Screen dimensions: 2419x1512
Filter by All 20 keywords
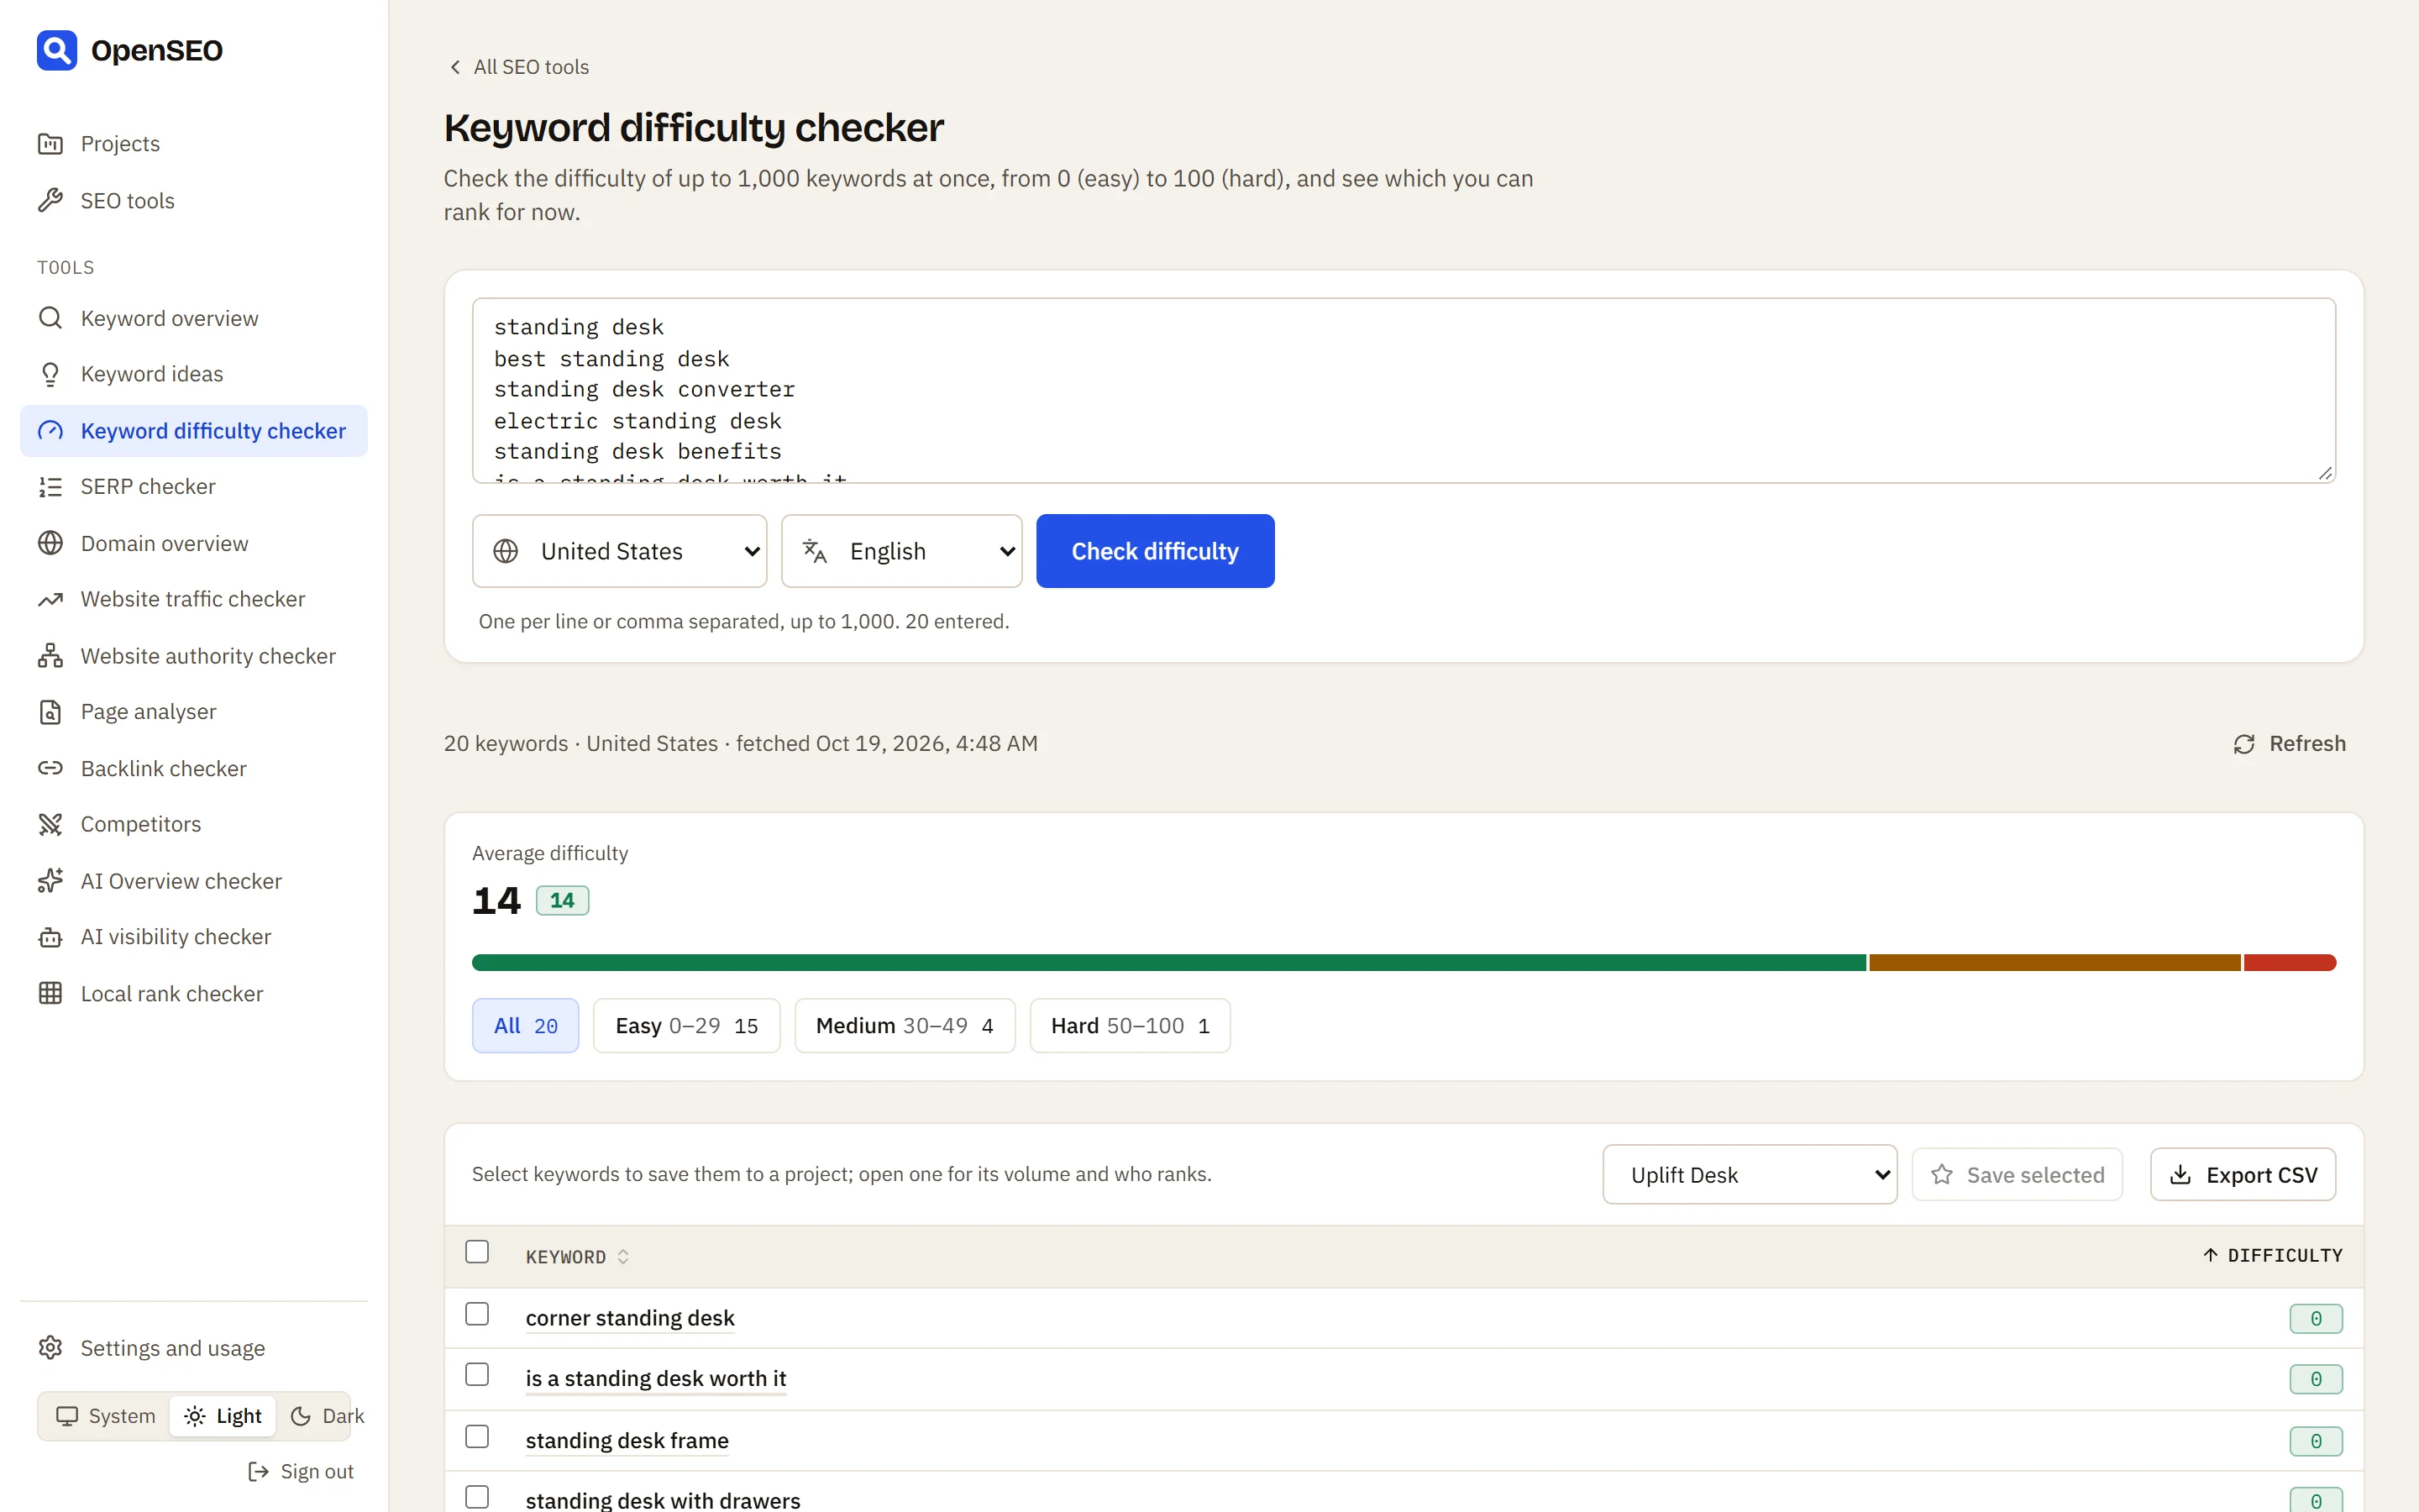(x=526, y=1026)
